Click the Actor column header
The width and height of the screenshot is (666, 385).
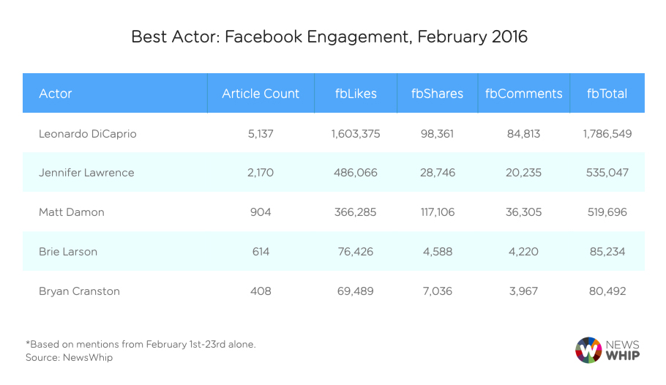point(56,94)
